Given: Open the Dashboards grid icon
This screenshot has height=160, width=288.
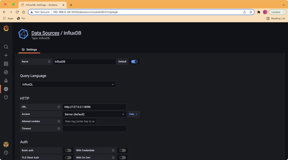Looking at the screenshot, I should coord(6,64).
